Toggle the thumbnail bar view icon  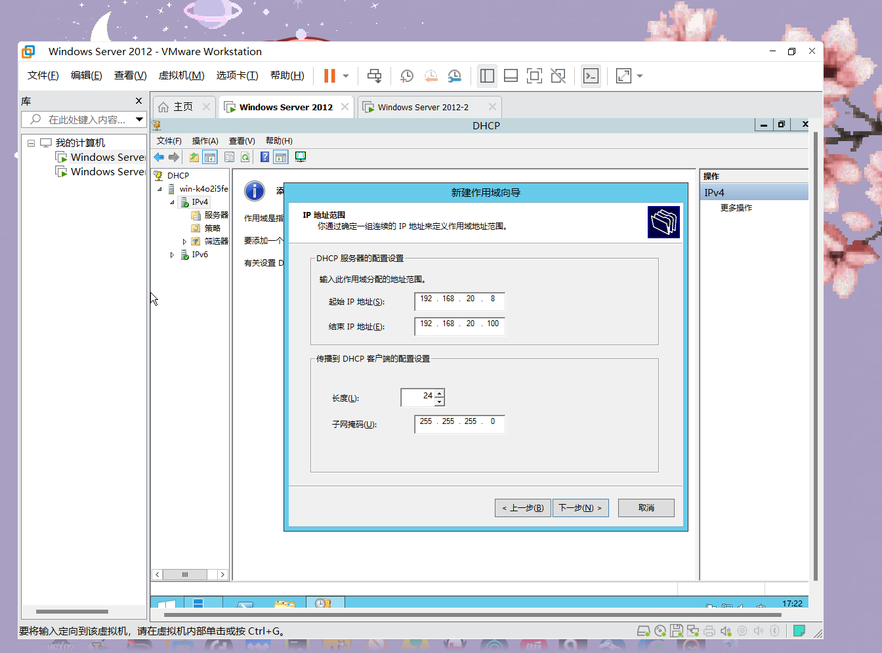[x=511, y=76]
